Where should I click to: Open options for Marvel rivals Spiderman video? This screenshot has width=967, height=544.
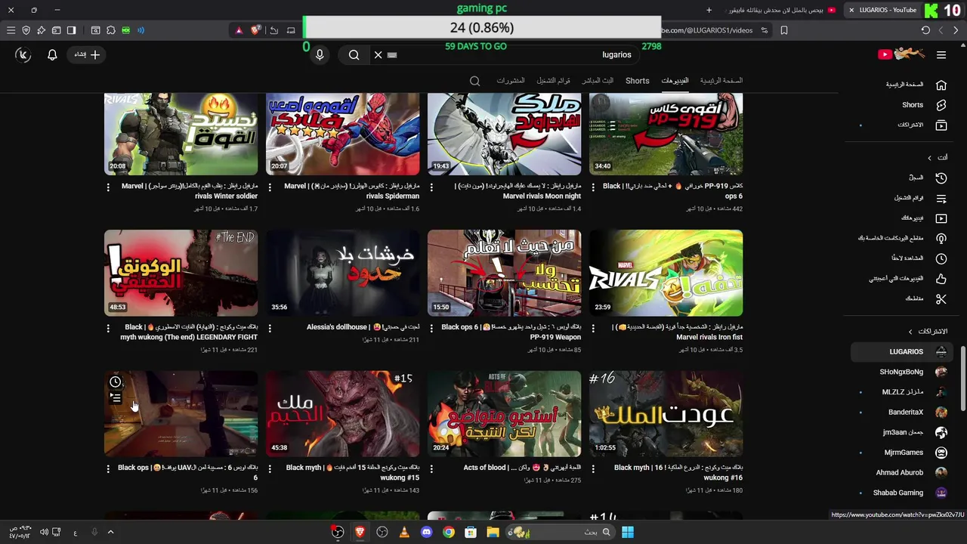(270, 187)
